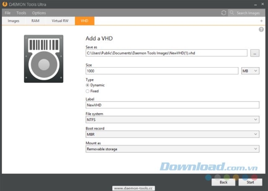Click the magnifier icon in the search box

pyautogui.click(x=232, y=13)
